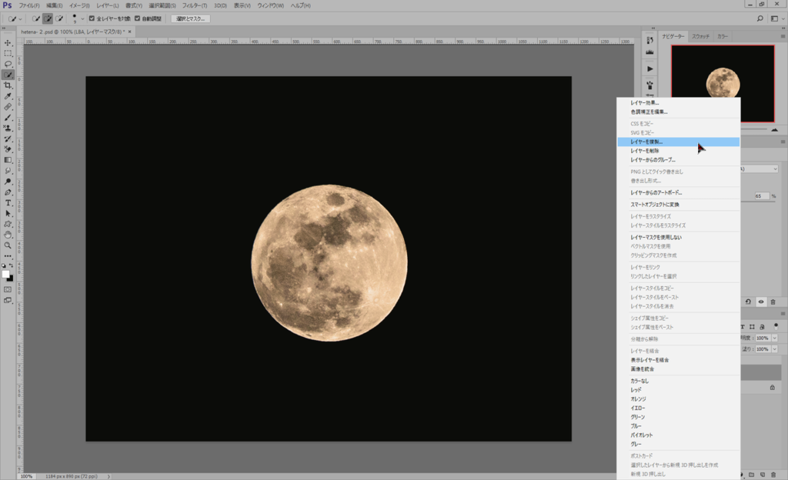Select the Eyedropper tool
The image size is (788, 480).
pyautogui.click(x=8, y=96)
